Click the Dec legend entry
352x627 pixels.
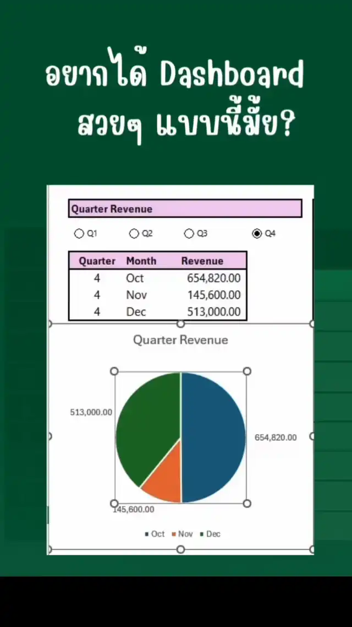(210, 534)
